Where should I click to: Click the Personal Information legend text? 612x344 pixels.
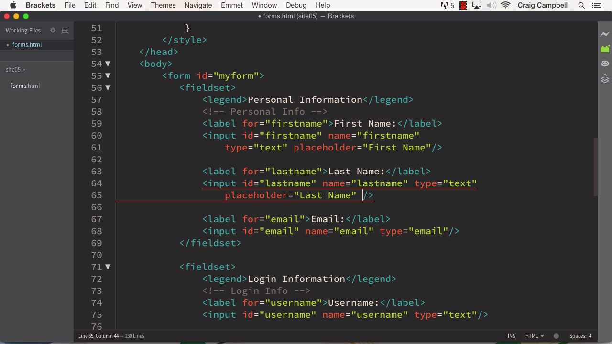(305, 100)
